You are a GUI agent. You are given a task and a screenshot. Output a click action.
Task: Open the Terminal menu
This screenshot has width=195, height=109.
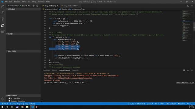coord(41,2)
